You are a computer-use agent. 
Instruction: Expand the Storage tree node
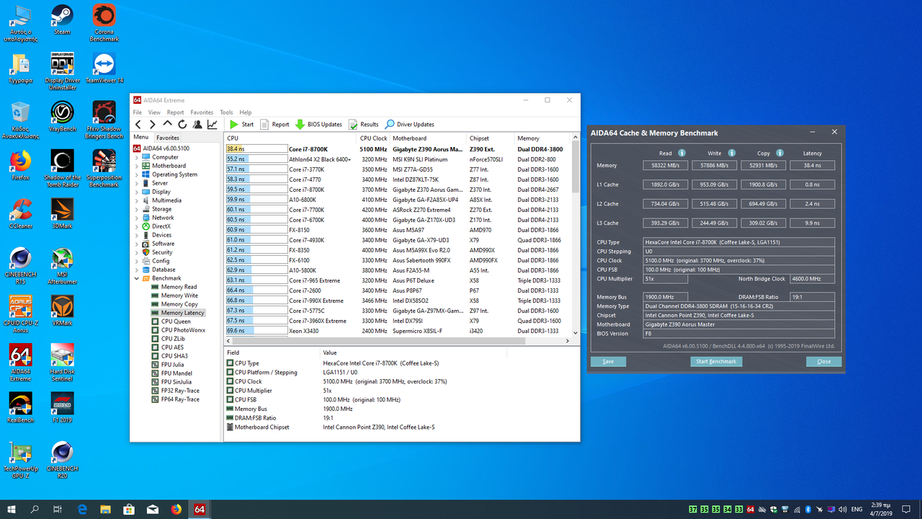tap(137, 209)
